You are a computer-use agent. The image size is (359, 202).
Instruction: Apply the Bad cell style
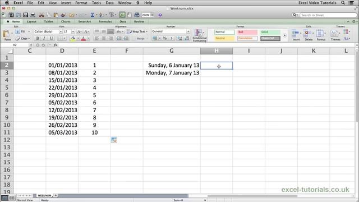[247, 32]
